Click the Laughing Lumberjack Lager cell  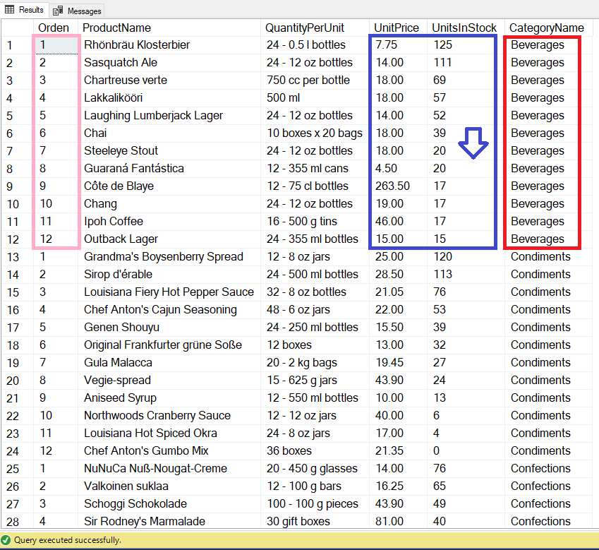(169, 115)
